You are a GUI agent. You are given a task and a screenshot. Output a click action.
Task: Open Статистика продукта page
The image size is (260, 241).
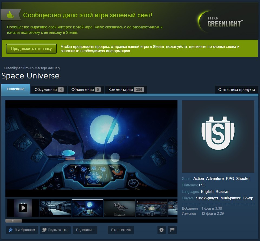pyautogui.click(x=236, y=90)
